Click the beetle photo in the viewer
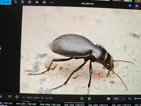The height and width of the screenshot is (106, 141). point(80,50)
